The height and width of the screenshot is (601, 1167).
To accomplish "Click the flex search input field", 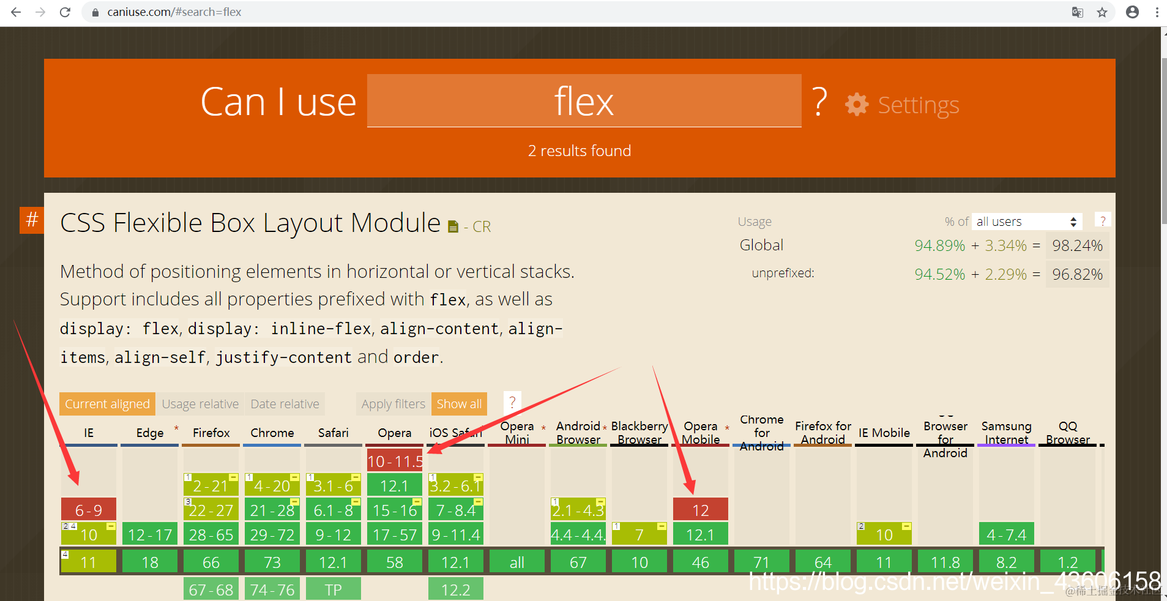I will [584, 101].
